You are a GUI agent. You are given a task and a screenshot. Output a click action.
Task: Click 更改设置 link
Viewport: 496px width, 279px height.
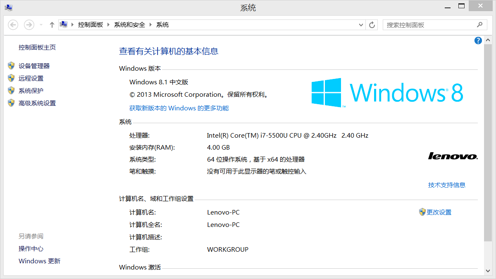[x=439, y=212]
